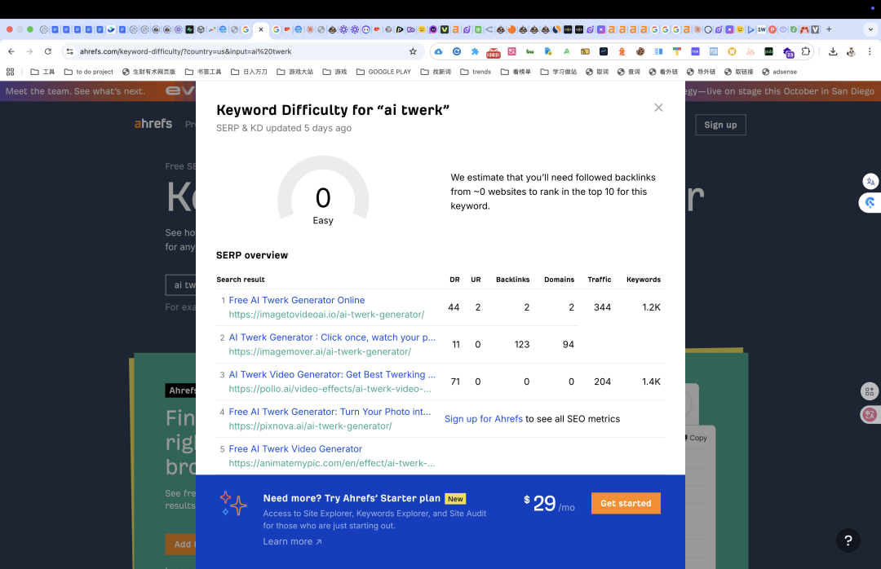Click the mail extension with red badge
The height and width of the screenshot is (569, 881).
point(493,51)
